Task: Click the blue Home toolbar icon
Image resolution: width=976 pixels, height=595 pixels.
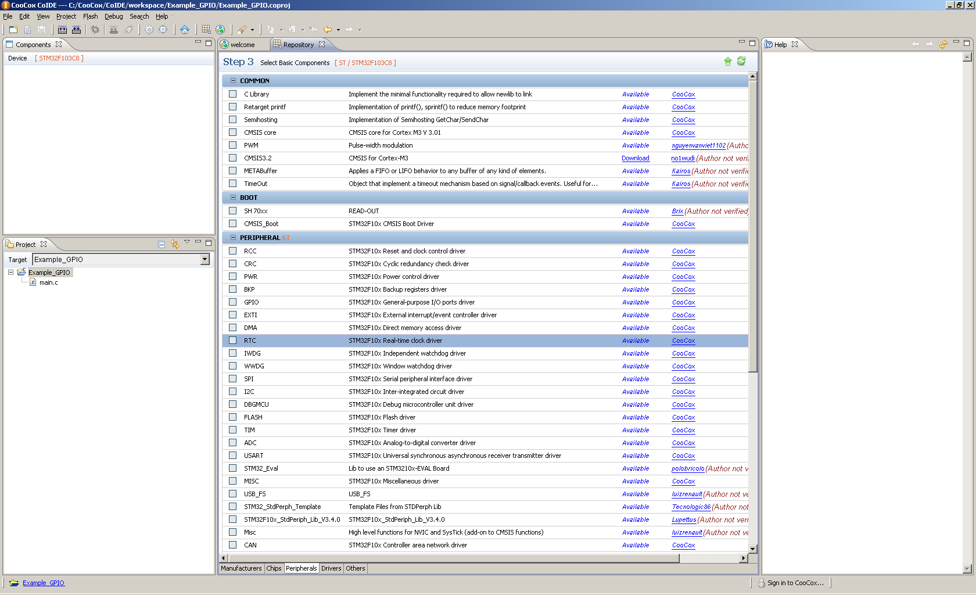Action: click(185, 30)
